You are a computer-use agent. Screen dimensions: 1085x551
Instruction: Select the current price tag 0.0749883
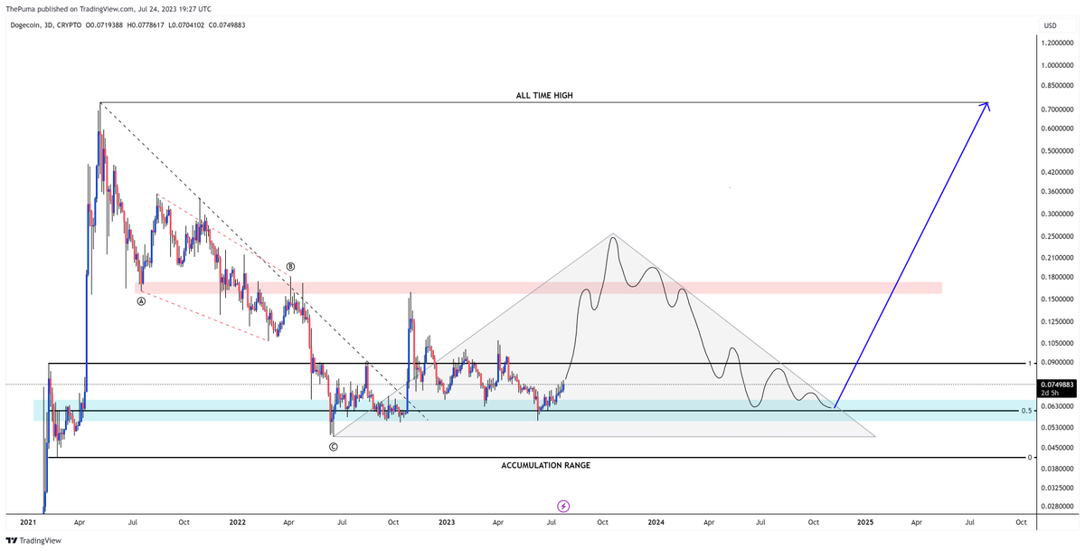[x=1058, y=388]
